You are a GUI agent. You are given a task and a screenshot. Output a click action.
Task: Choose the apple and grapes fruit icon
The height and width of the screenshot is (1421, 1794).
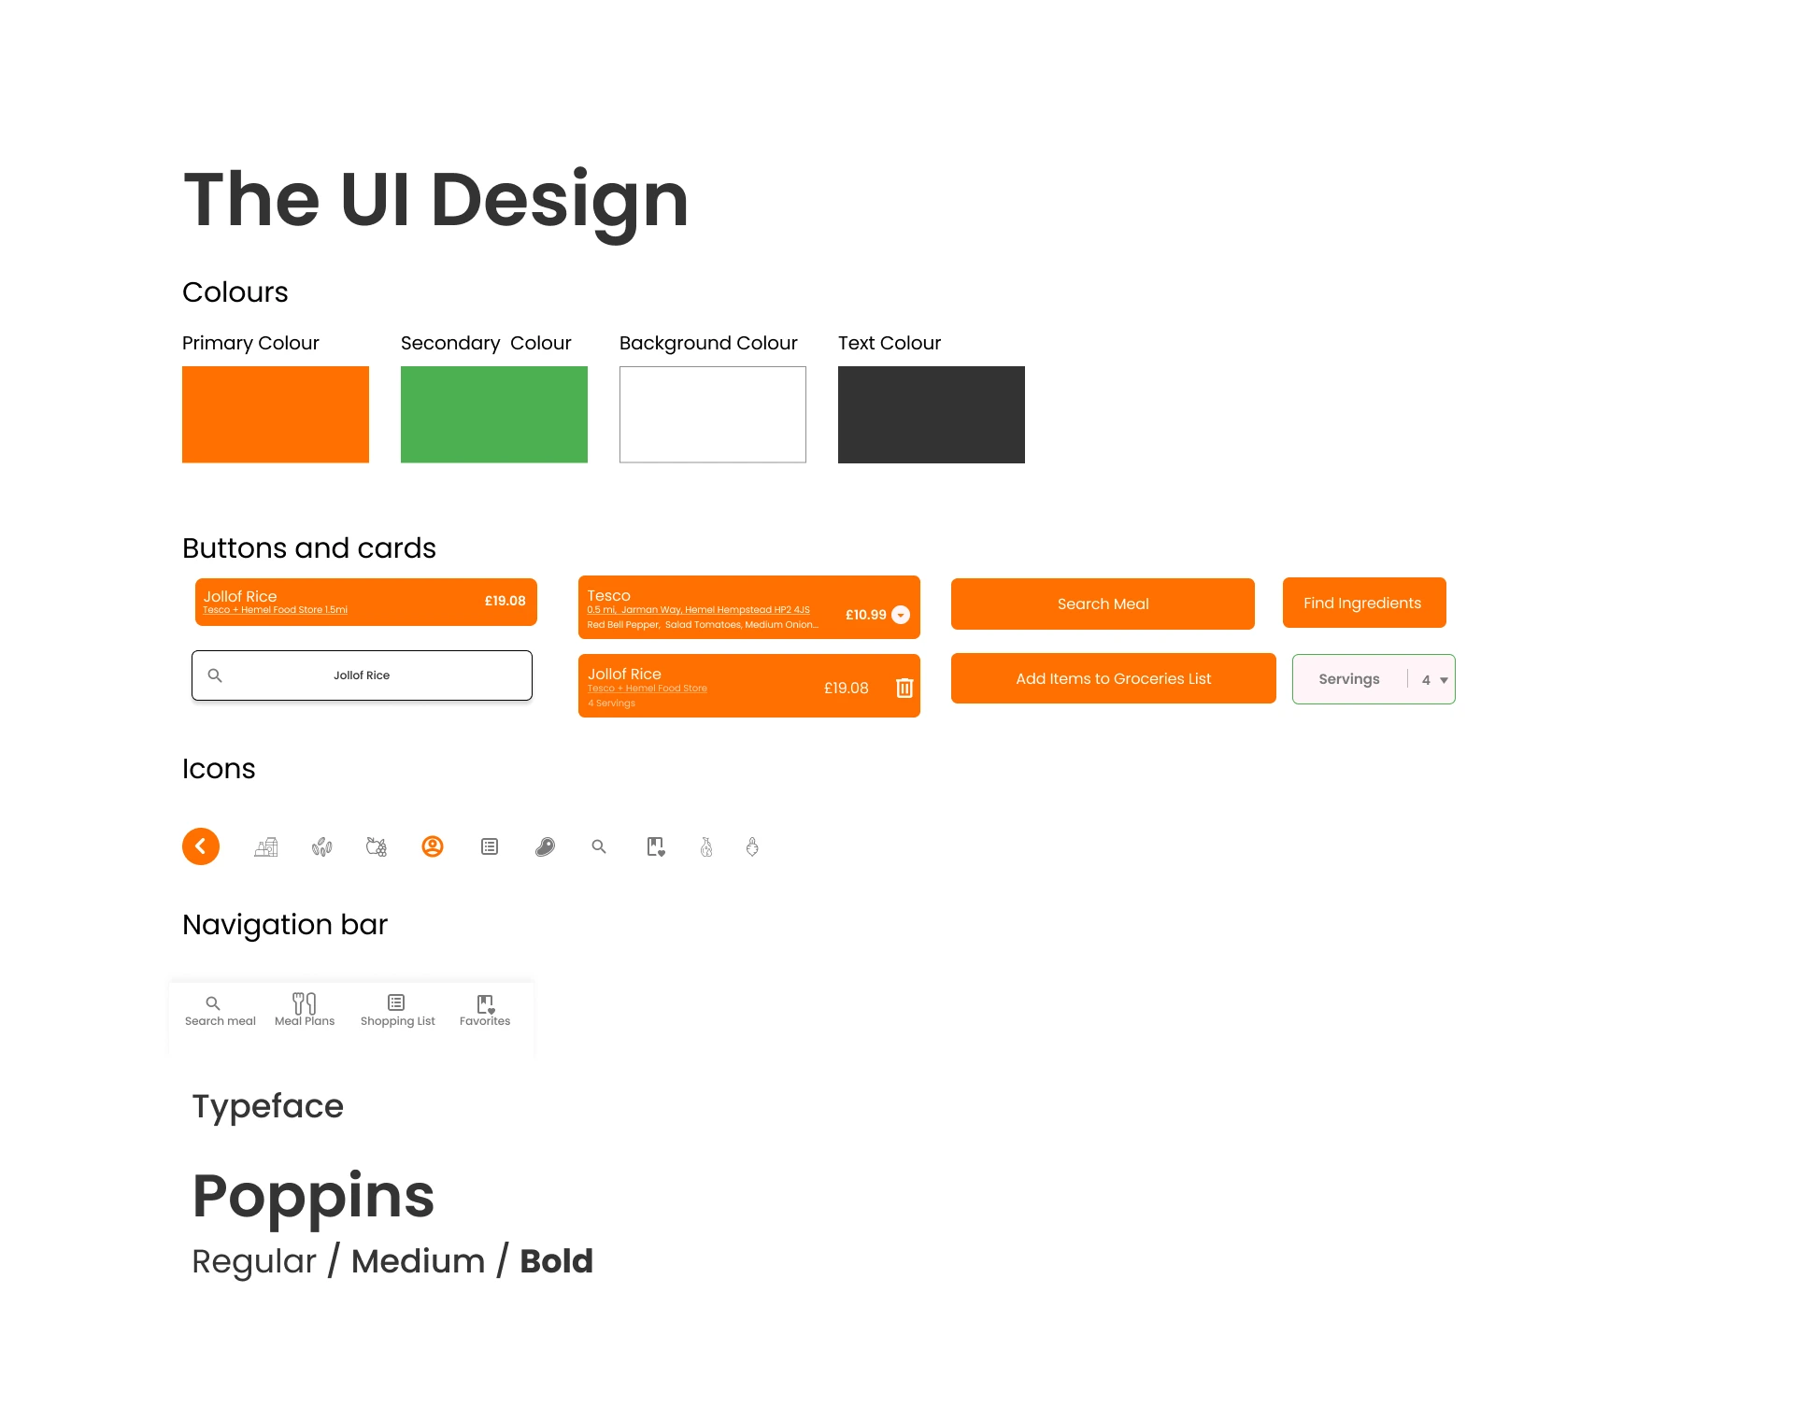377,847
